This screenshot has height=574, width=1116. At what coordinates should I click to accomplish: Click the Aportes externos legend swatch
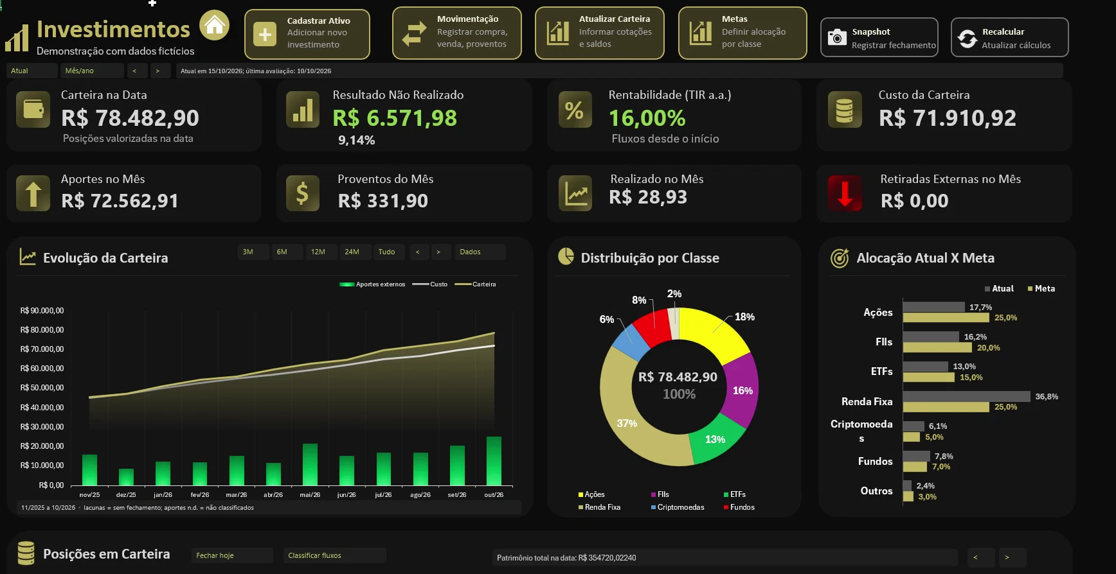click(346, 284)
